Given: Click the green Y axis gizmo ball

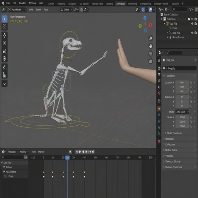Looking at the screenshot, I should click(x=140, y=26).
